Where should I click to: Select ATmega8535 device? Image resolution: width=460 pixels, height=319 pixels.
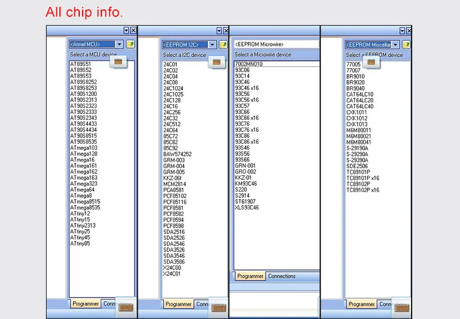click(85, 207)
